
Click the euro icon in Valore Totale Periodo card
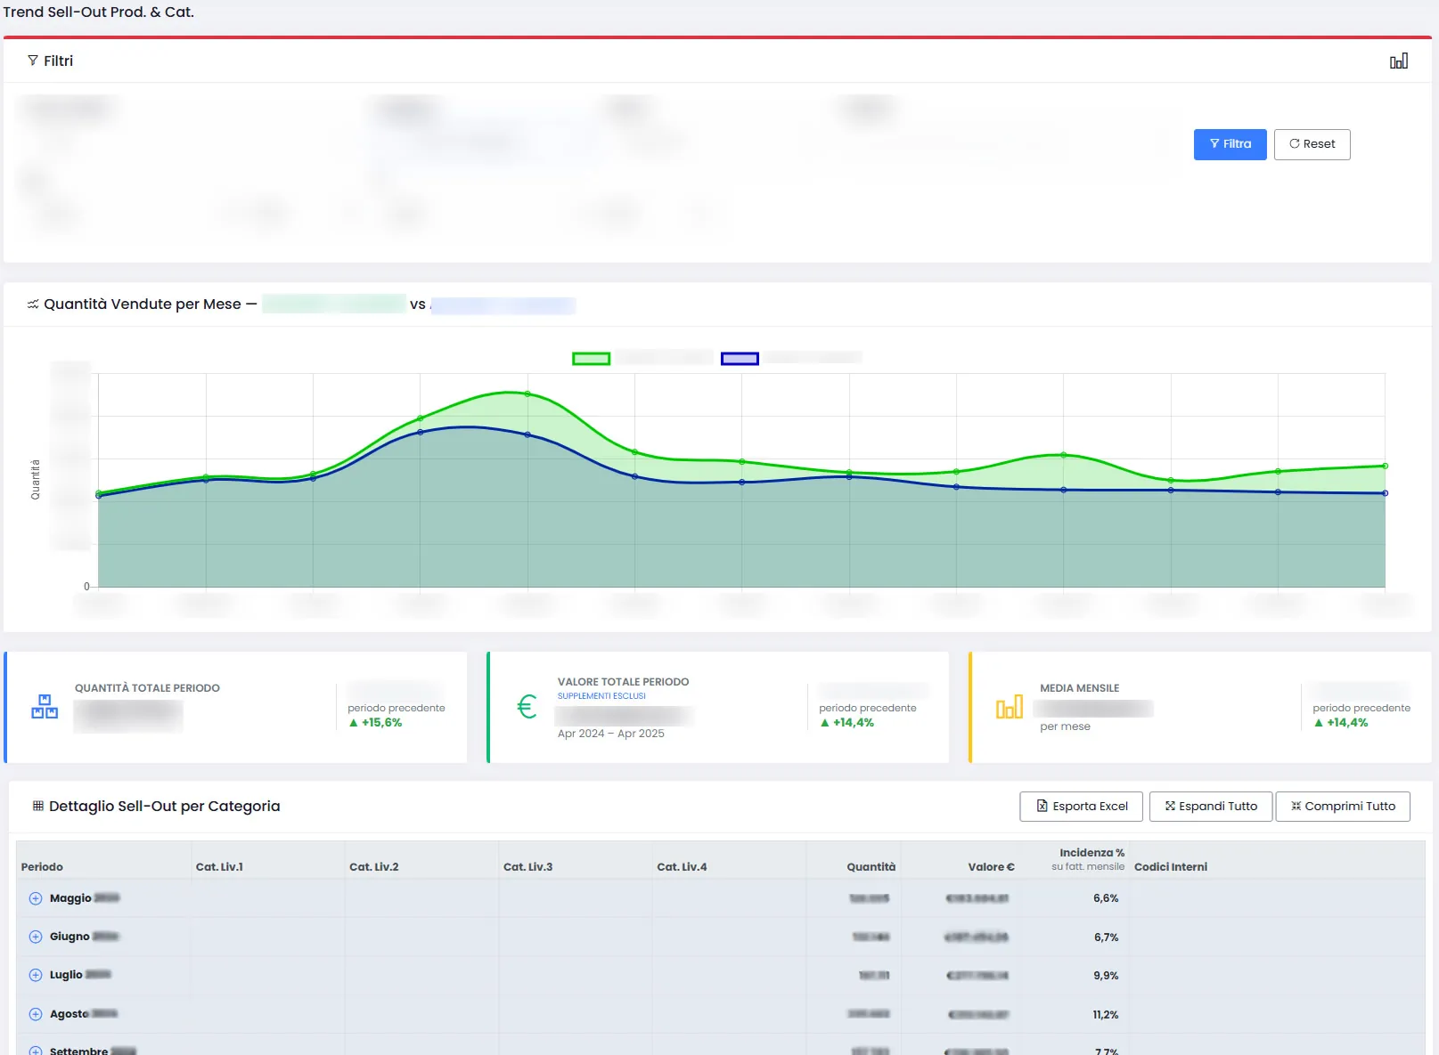tap(527, 707)
